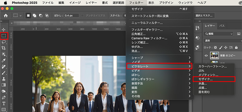Switch to the パス tab
This screenshot has width=242, height=112.
[x=222, y=26]
